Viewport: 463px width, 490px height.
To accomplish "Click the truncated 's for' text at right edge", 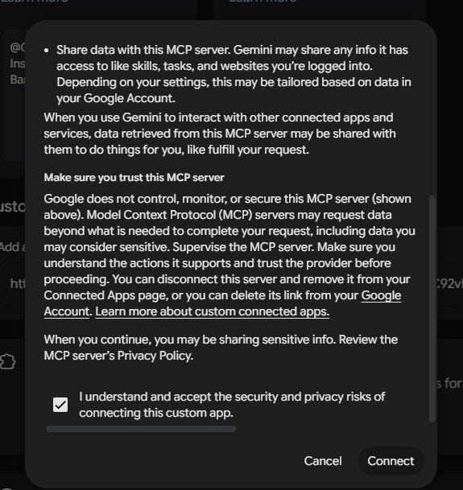I will pyautogui.click(x=449, y=384).
